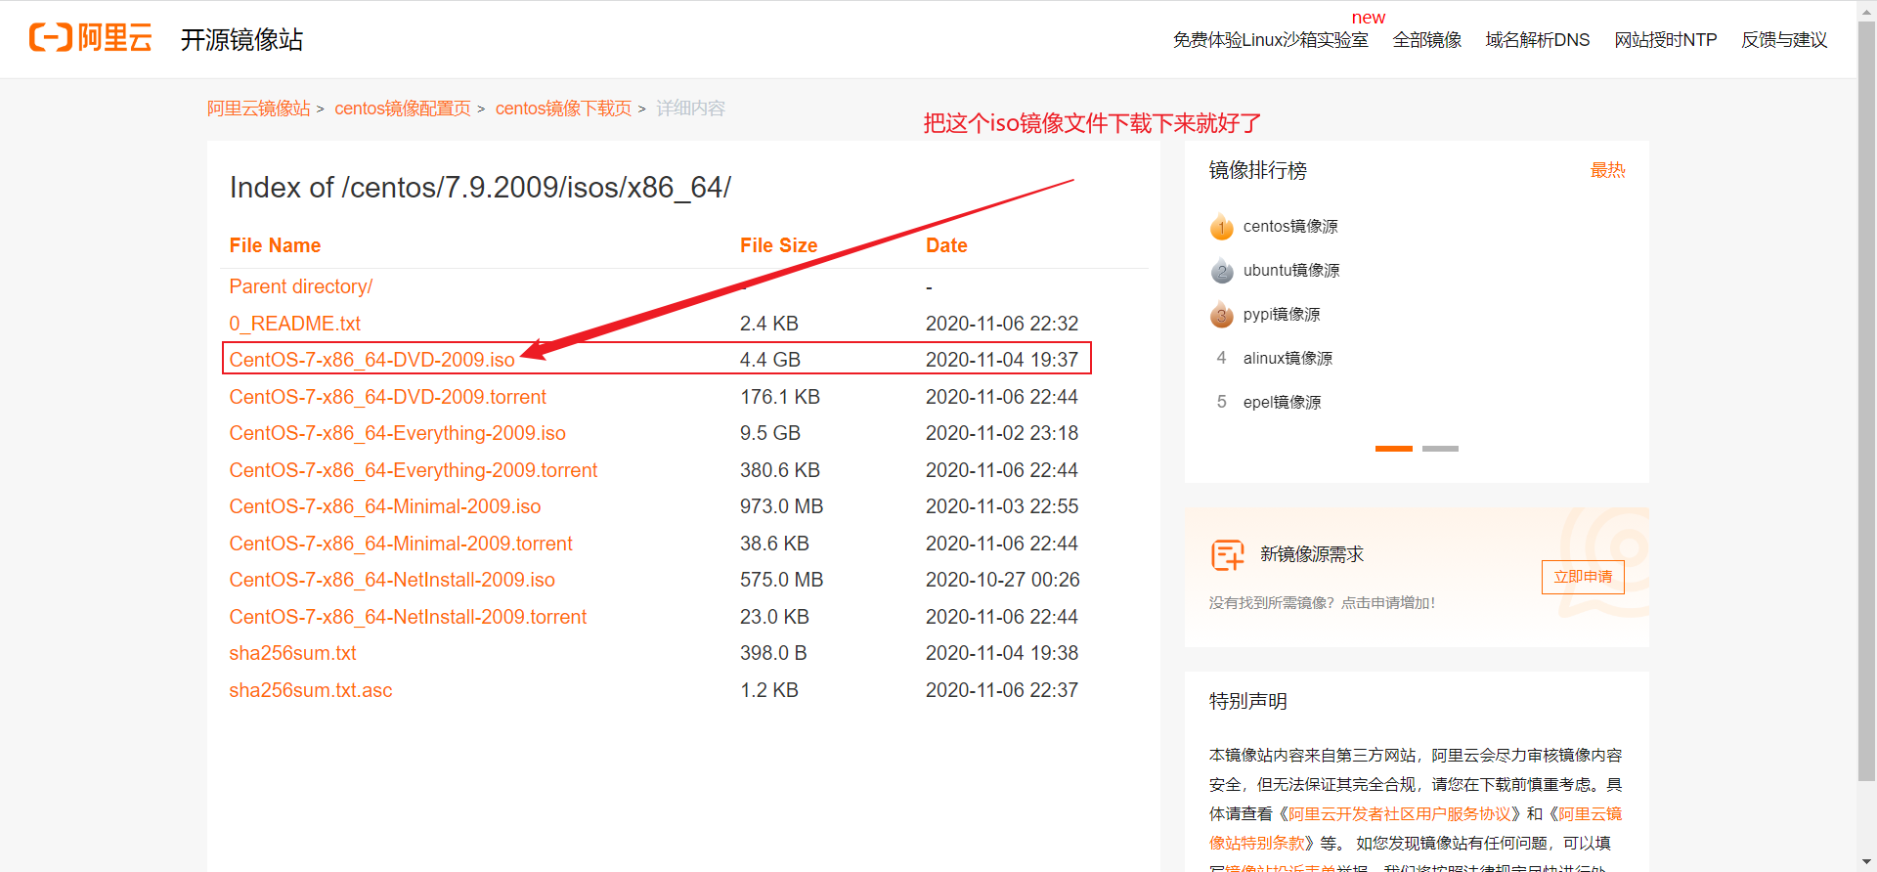Viewport: 1877px width, 872px height.
Task: Open 阿里云开发者社区用户服务协议 link
Action: 1399,814
